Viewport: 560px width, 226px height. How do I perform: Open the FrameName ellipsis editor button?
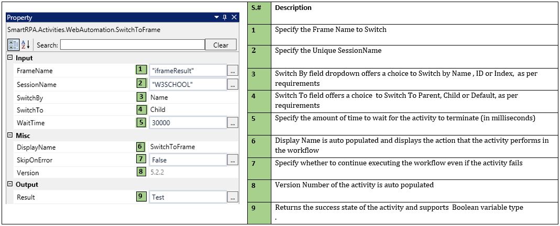(233, 70)
